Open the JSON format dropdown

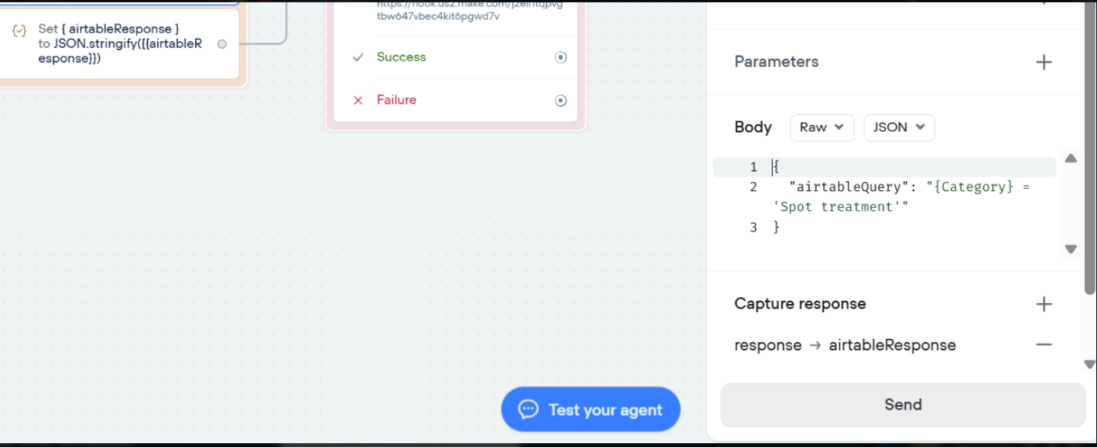click(899, 128)
